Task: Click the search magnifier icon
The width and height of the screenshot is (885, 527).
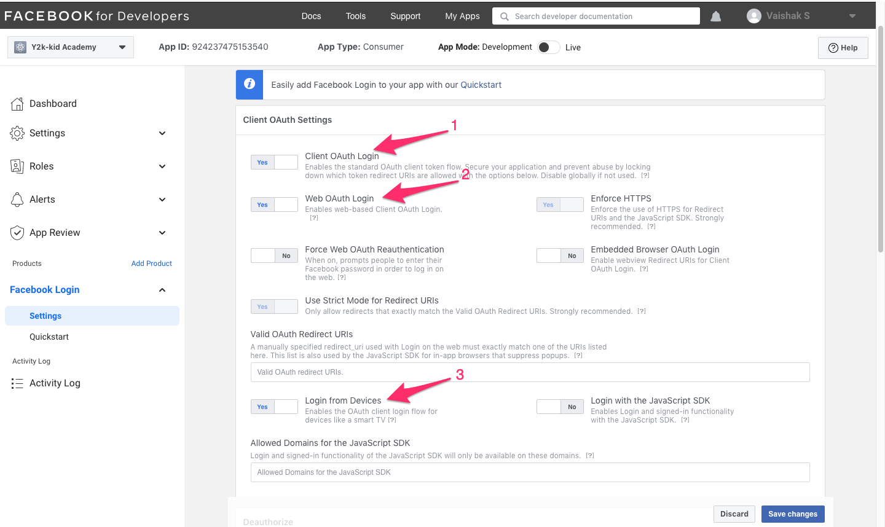Action: [x=505, y=17]
